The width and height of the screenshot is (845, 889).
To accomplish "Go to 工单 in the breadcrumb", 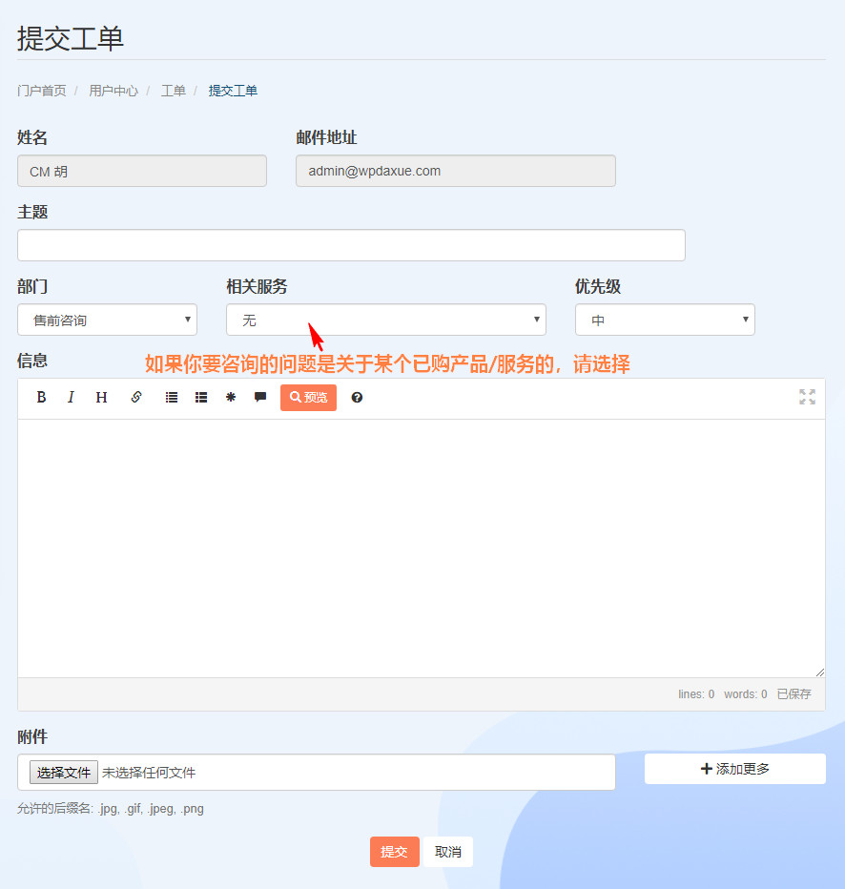I will [174, 91].
